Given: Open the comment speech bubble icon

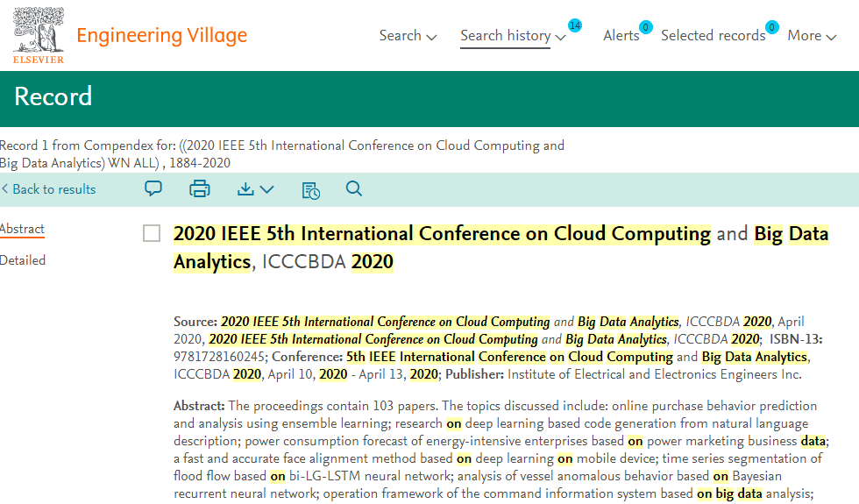Looking at the screenshot, I should click(153, 189).
